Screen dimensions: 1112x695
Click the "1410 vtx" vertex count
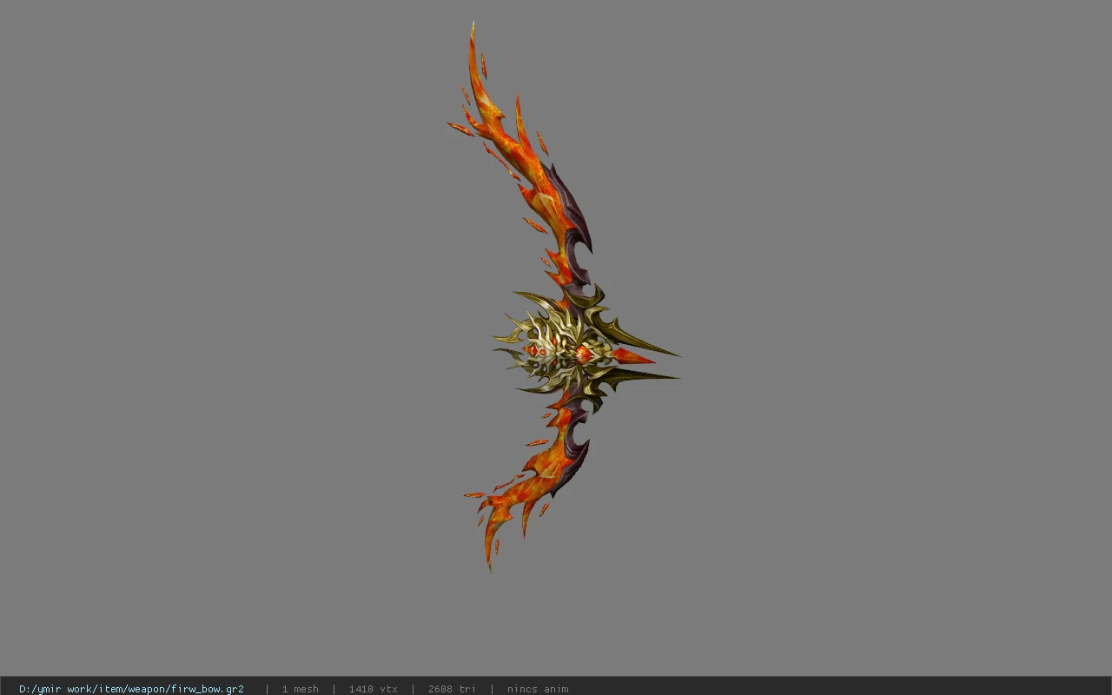coord(374,689)
